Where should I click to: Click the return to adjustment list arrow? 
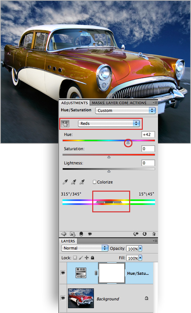click(63, 234)
